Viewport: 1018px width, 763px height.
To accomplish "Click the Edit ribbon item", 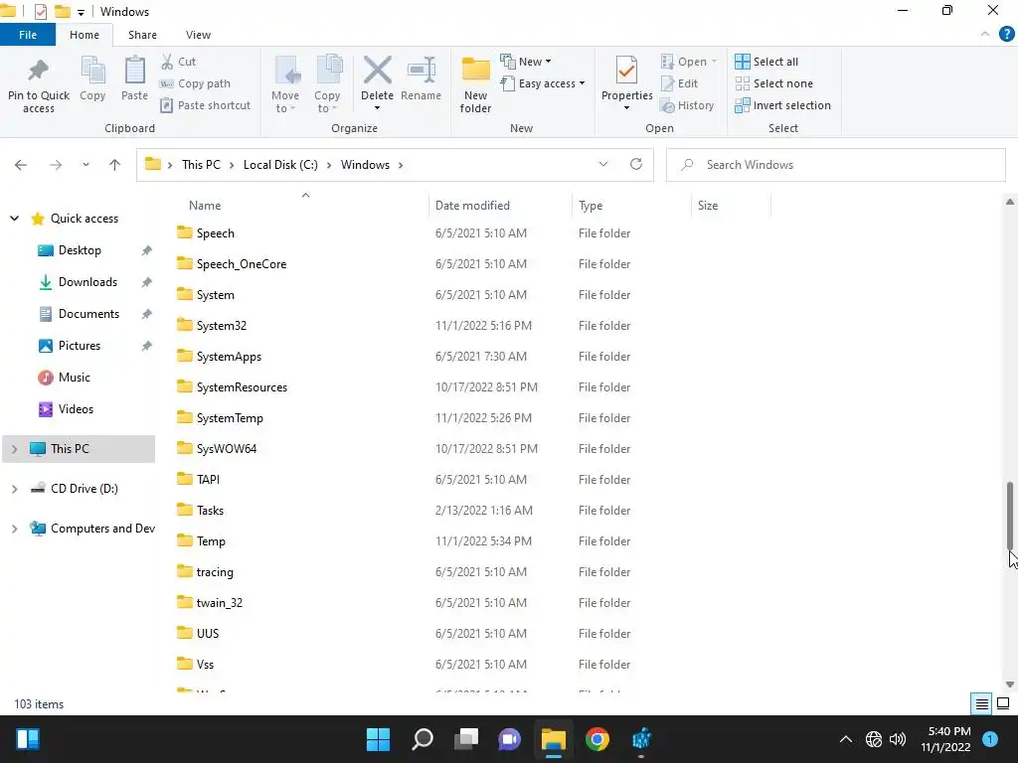I will click(x=679, y=83).
